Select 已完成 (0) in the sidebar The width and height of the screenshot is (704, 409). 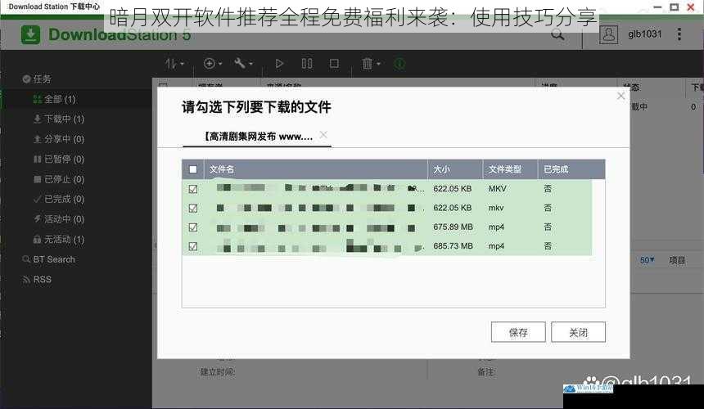59,199
